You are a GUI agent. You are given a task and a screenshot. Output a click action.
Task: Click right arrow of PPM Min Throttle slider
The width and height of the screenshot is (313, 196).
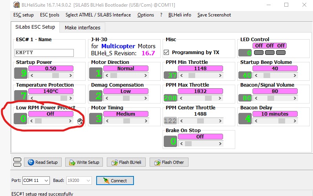coord(220,76)
